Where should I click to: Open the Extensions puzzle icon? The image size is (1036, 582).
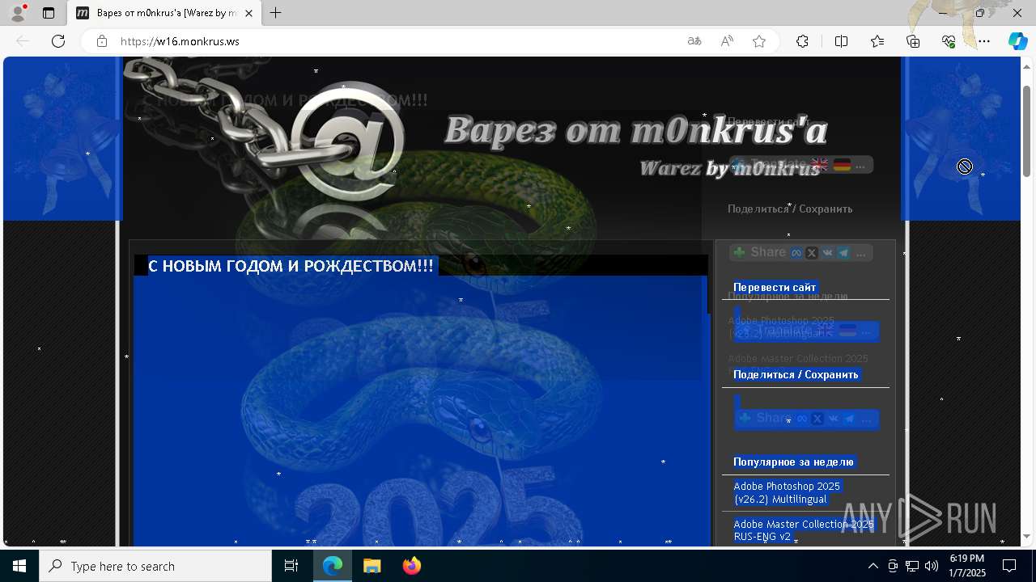click(x=802, y=41)
